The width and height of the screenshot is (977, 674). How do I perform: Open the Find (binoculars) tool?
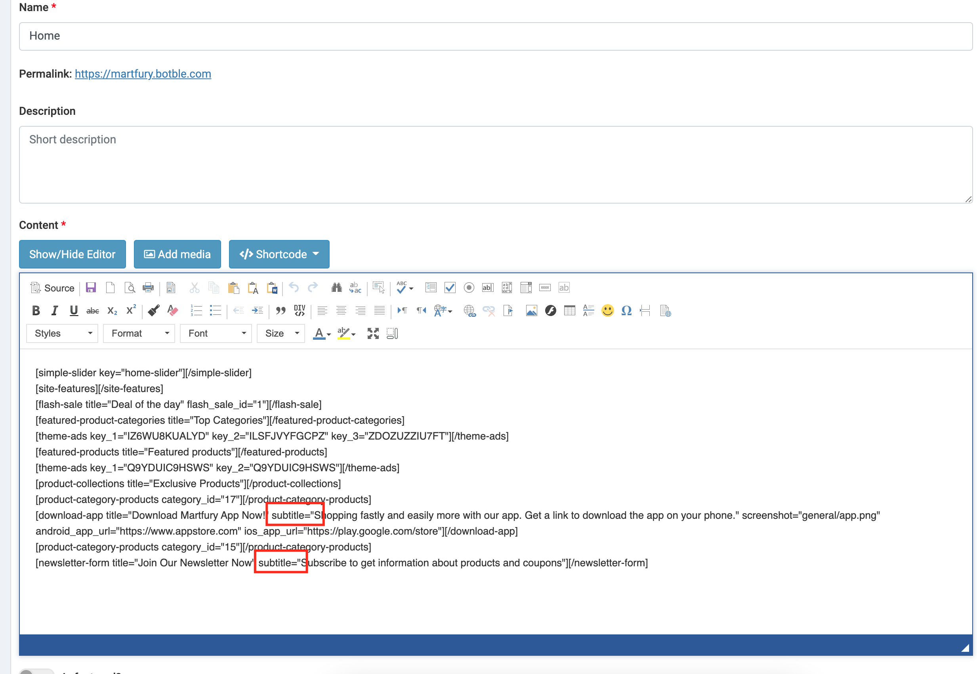336,288
